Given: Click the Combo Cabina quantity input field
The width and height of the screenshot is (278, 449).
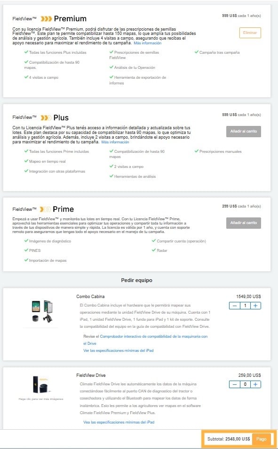Looking at the screenshot, I should [244, 306].
